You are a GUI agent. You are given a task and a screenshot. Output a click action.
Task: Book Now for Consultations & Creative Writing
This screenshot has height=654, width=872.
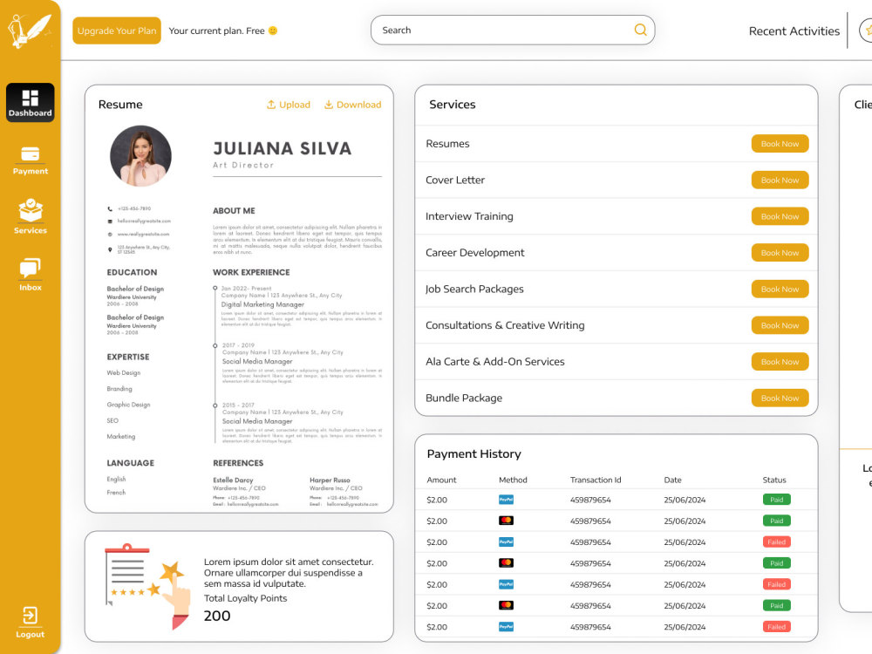click(780, 325)
